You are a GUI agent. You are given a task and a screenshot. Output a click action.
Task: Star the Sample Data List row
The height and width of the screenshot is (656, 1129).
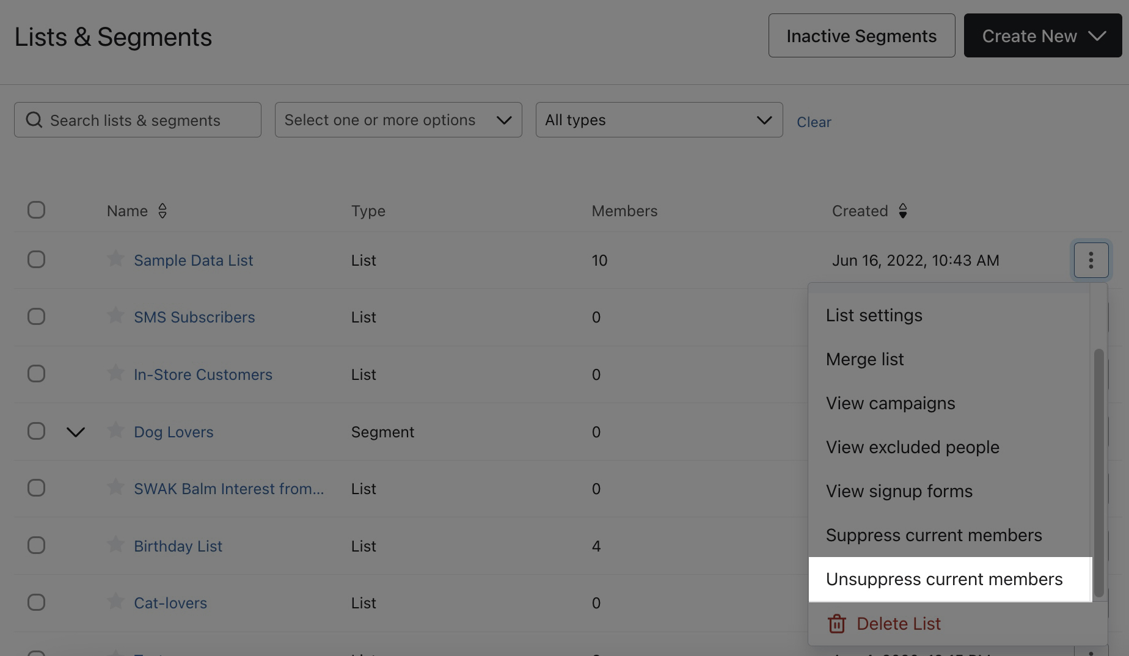(x=115, y=259)
